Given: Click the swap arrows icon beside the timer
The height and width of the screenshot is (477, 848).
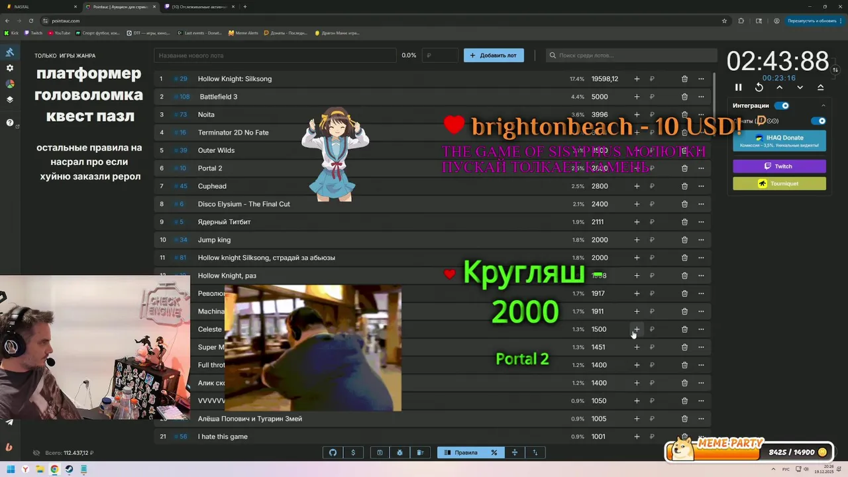Looking at the screenshot, I should point(835,70).
